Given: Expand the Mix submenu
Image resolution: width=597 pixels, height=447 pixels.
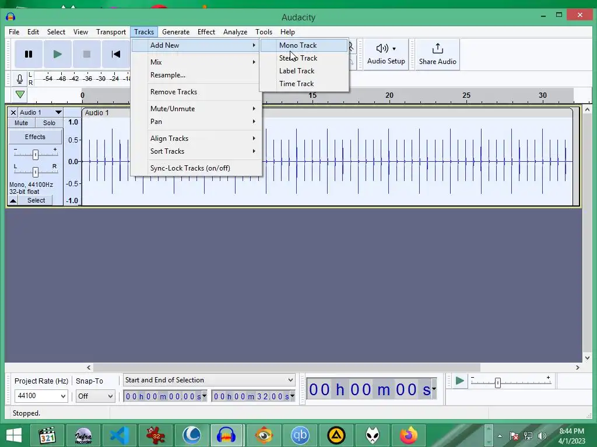Looking at the screenshot, I should (196, 62).
